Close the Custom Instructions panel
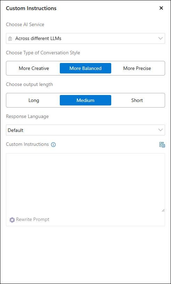 161,8
